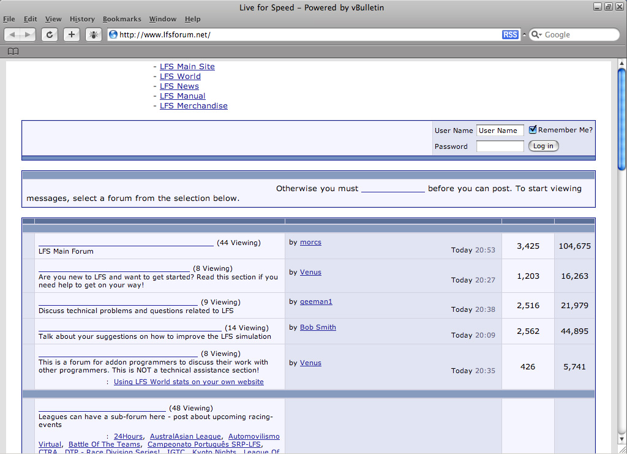Open the Edit menu
Screen dimensions: 627x454
pyautogui.click(x=31, y=19)
